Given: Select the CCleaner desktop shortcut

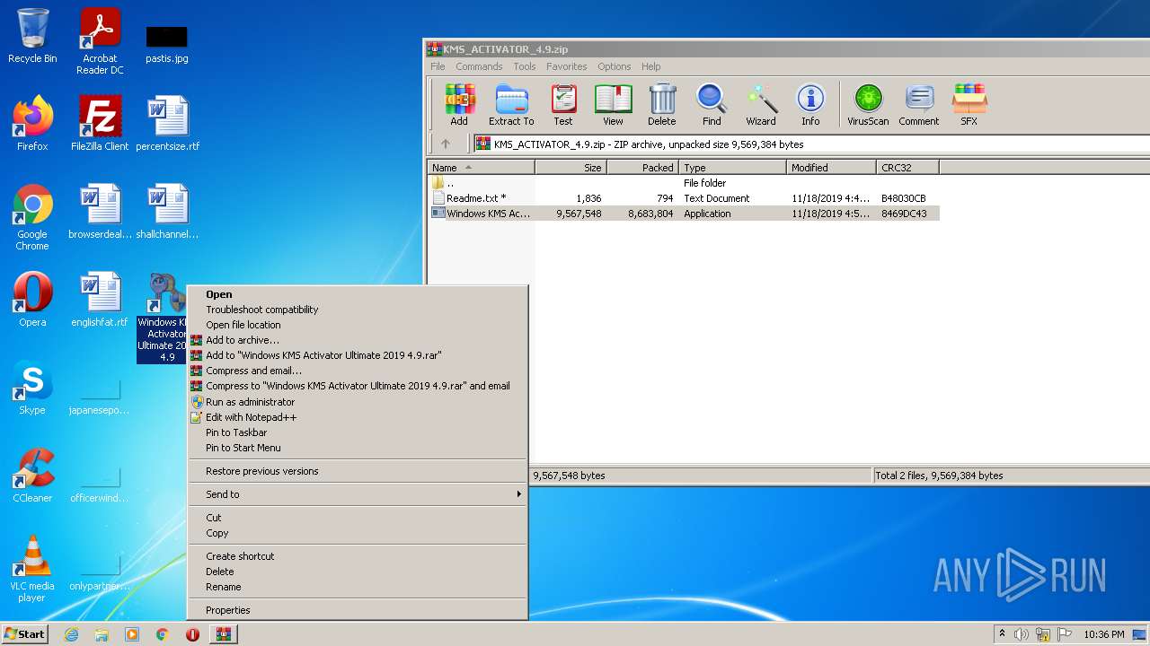Looking at the screenshot, I should pos(32,476).
